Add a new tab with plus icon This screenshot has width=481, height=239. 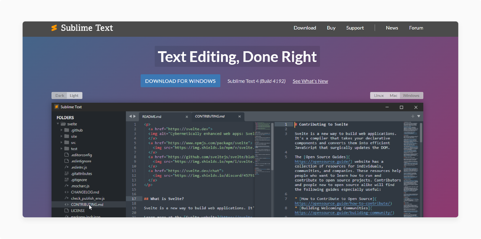point(413,116)
